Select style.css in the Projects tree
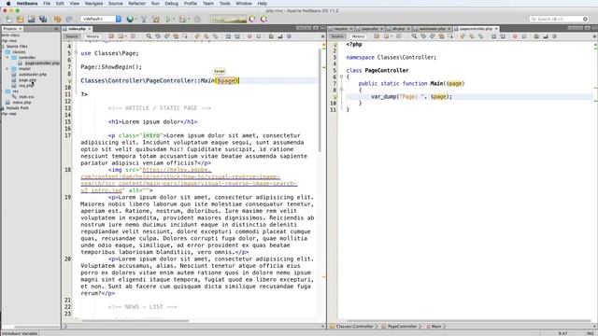The height and width of the screenshot is (336, 598). click(x=26, y=97)
